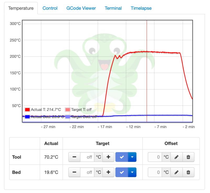
Task: Switch to the Terminal tab
Action: pyautogui.click(x=113, y=8)
